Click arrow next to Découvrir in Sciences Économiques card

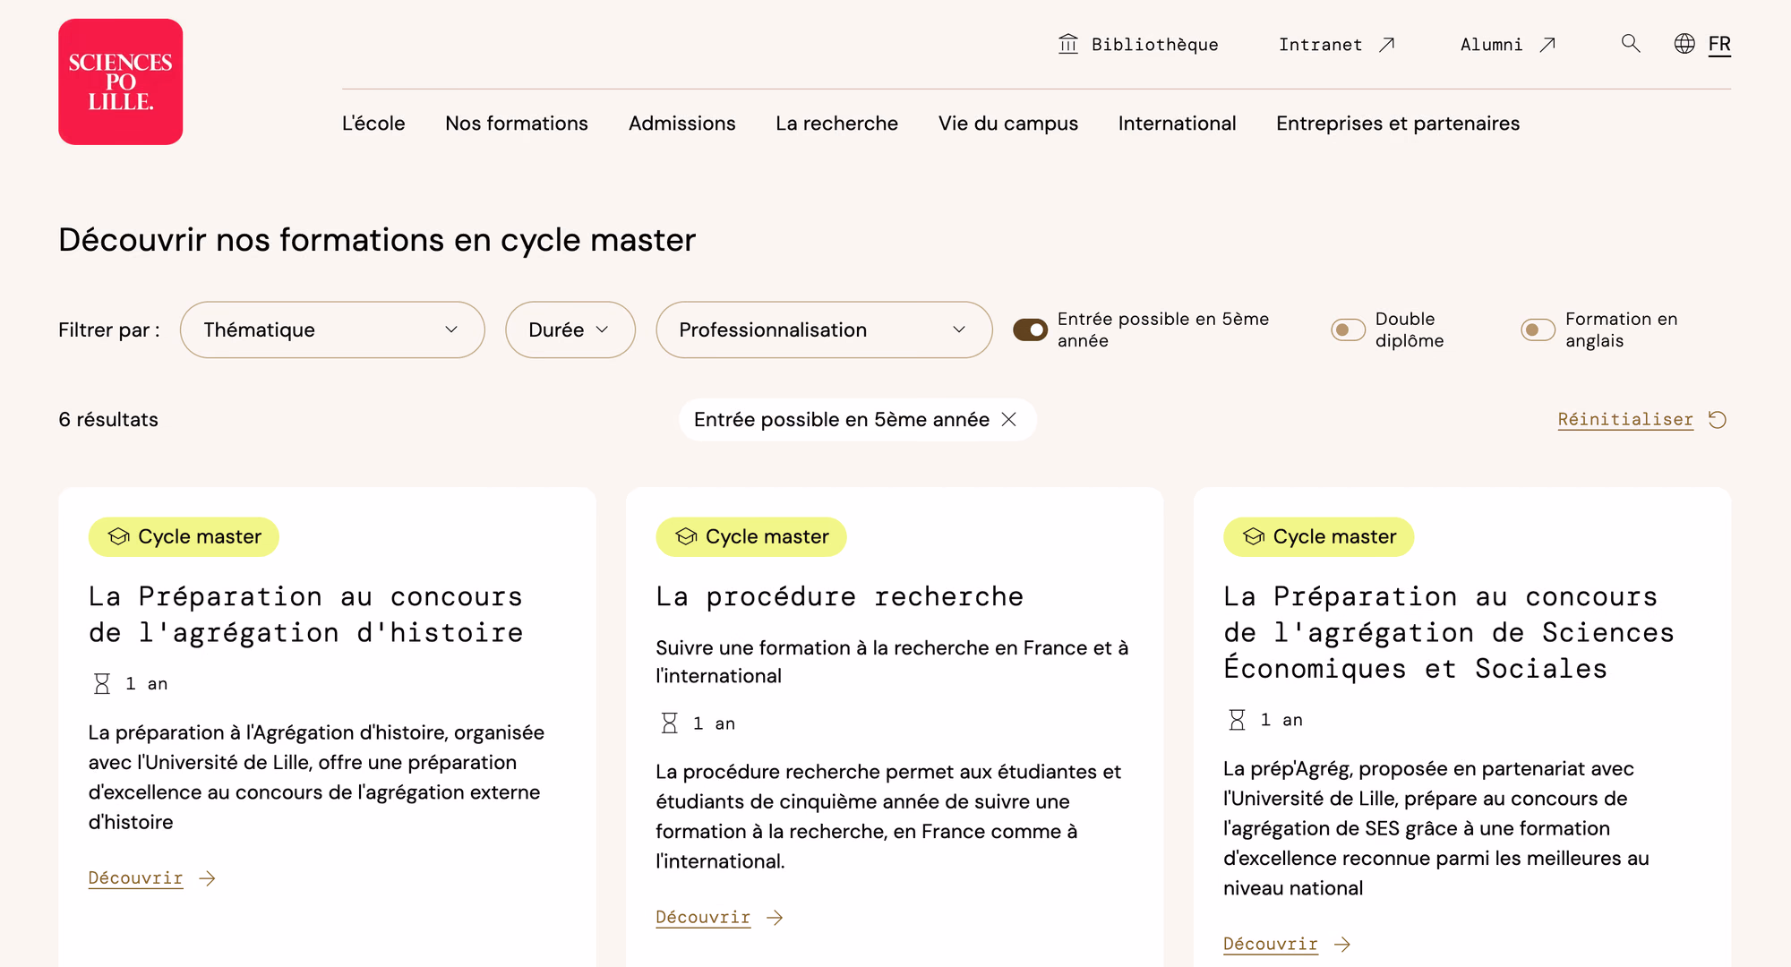pyautogui.click(x=1342, y=945)
